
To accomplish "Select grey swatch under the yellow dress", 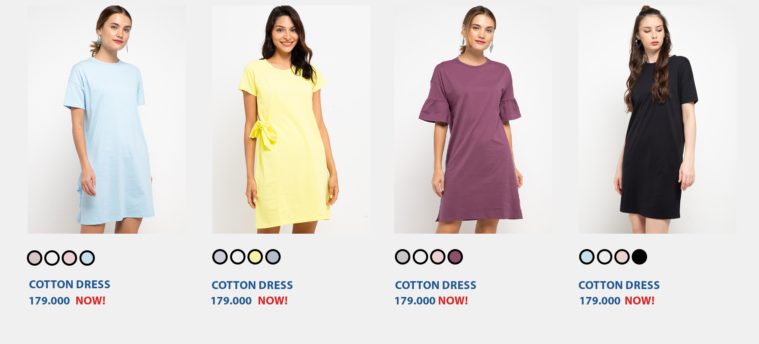I will 220,257.
